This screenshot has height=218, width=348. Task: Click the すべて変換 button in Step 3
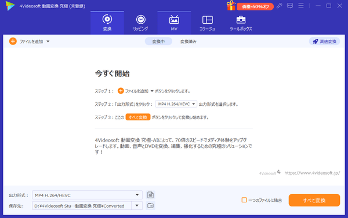138,117
